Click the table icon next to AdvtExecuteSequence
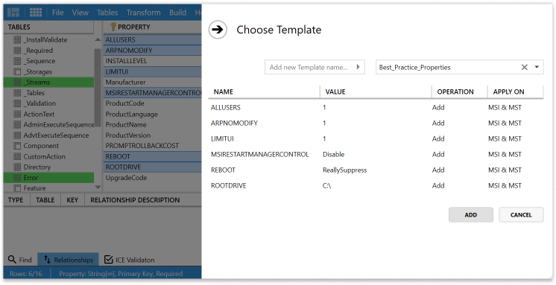The image size is (556, 285). point(17,135)
